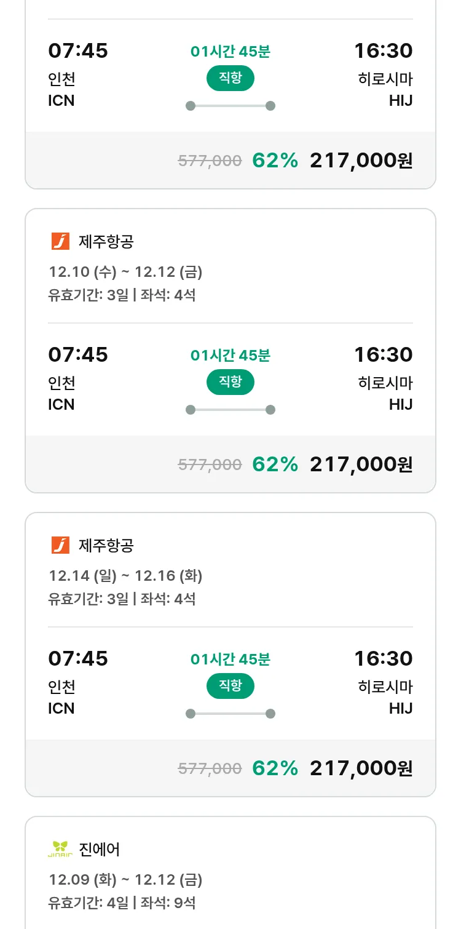Tap the 12.09 (화) ~ 12.12 (금) date range
This screenshot has height=929, width=461.
click(125, 880)
